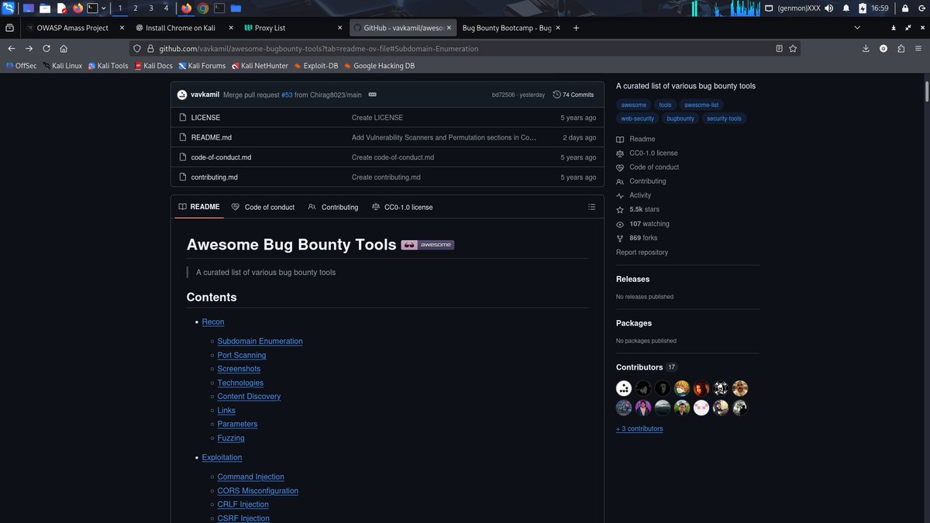Viewport: 930px width, 523px height.
Task: Click the bugbounty topic tag
Action: (x=680, y=119)
